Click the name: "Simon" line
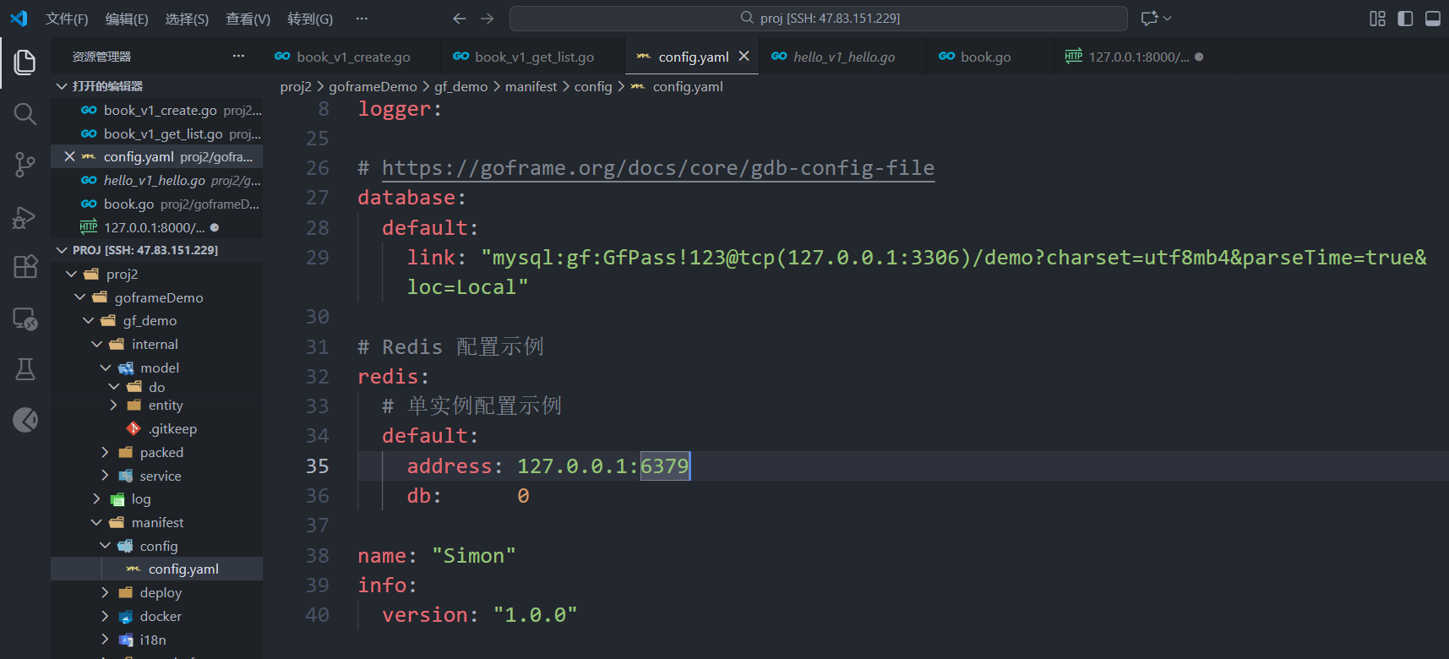1449x659 pixels. pyautogui.click(x=436, y=555)
